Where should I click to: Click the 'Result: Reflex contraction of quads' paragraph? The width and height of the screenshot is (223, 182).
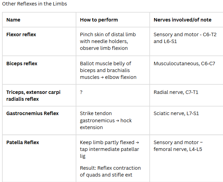pos(110,171)
